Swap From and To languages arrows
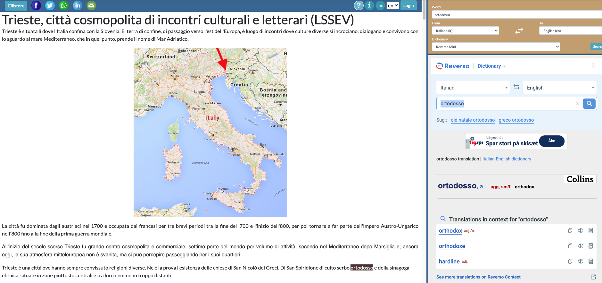Viewport: 602px width, 283px height. point(519,31)
